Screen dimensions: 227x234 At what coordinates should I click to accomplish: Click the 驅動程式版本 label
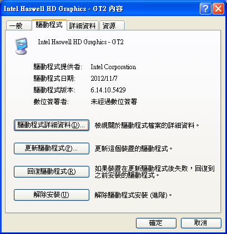(54, 90)
